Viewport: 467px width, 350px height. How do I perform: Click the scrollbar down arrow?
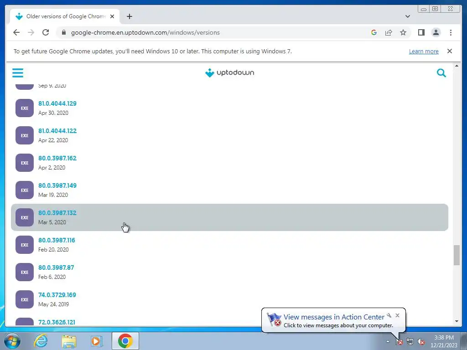[457, 321]
